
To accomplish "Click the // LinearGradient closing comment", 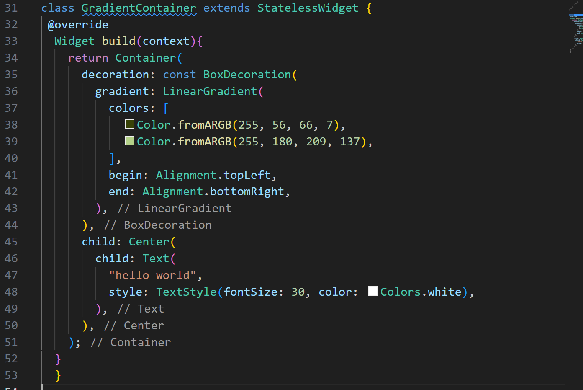I will (x=175, y=208).
